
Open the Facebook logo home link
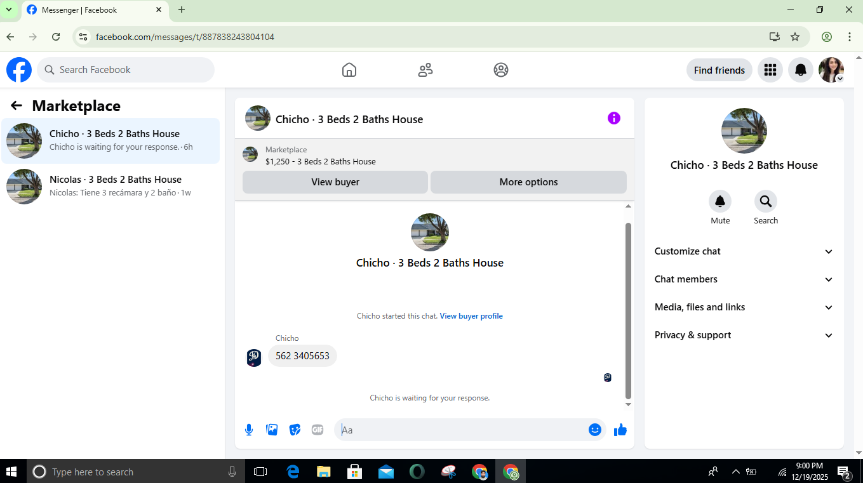click(19, 70)
